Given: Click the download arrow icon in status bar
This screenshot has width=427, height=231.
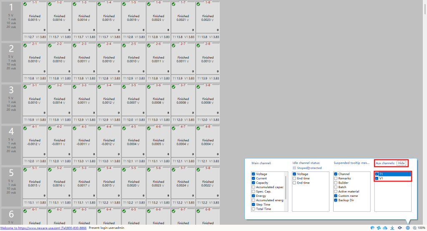Looking at the screenshot, I should (392, 228).
